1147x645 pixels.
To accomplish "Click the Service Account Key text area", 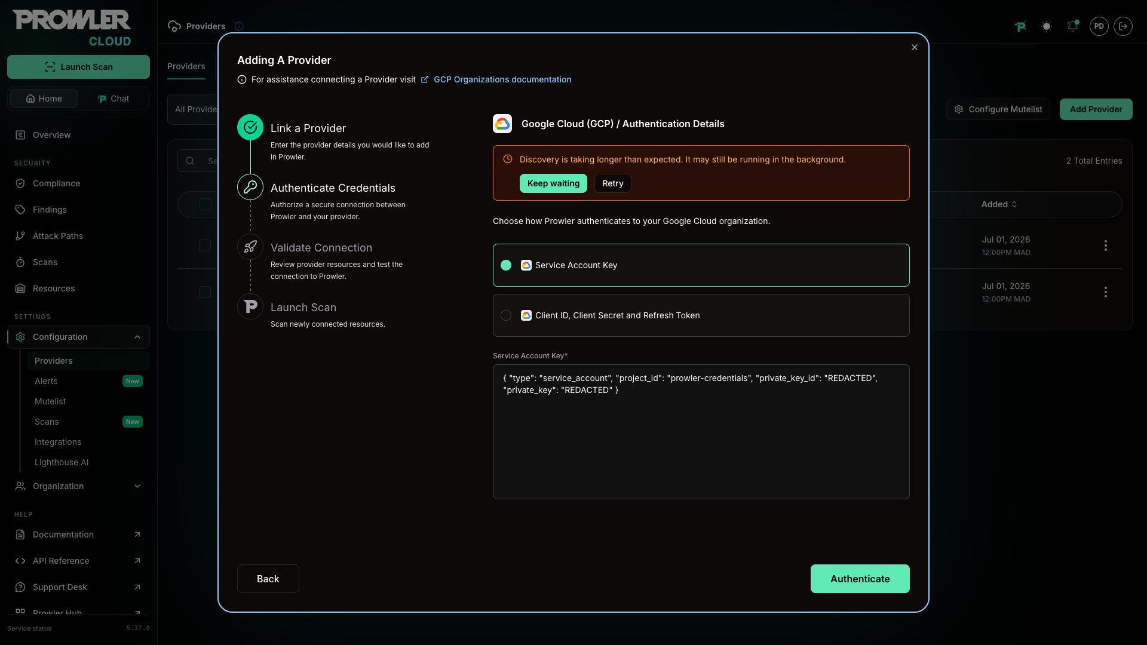I will (x=701, y=432).
